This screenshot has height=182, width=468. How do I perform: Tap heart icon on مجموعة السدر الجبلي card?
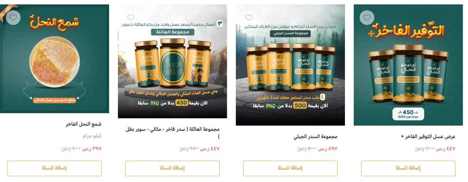(249, 17)
